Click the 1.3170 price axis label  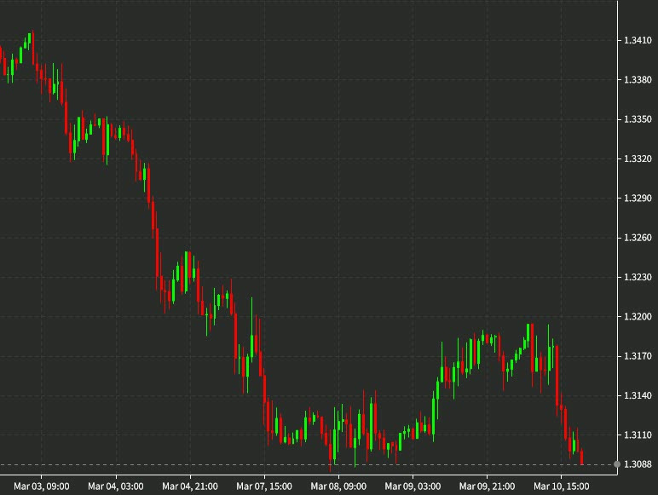638,356
